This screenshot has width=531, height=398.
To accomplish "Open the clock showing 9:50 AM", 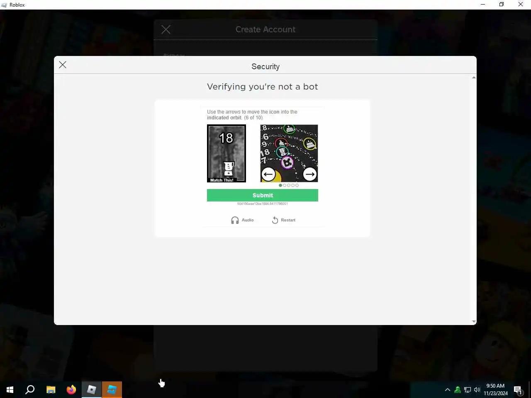I will (496, 390).
